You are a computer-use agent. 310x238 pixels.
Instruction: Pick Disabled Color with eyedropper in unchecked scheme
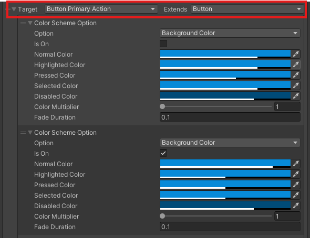tap(296, 96)
